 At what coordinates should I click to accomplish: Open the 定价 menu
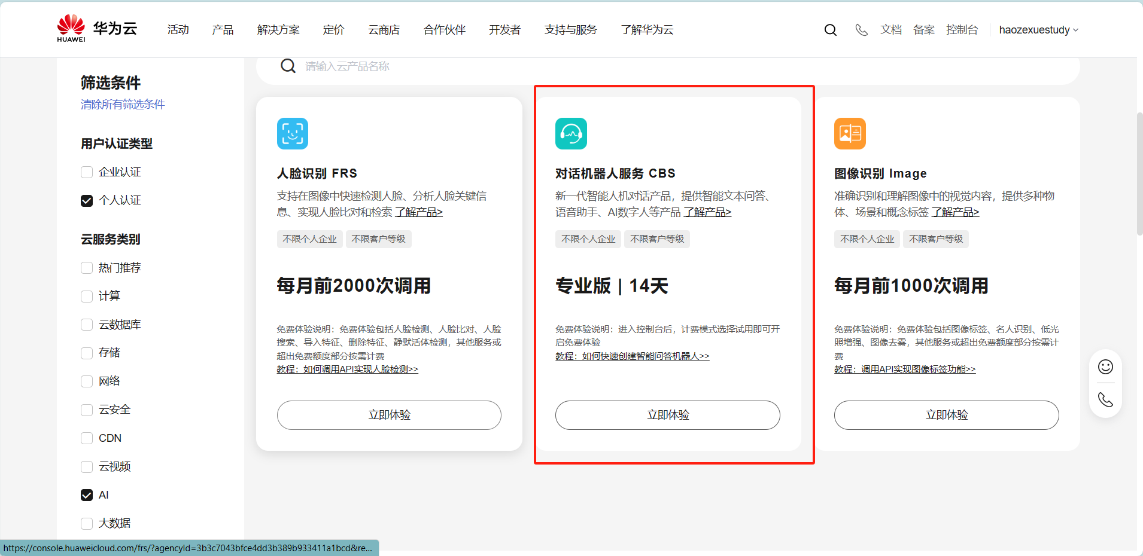333,30
